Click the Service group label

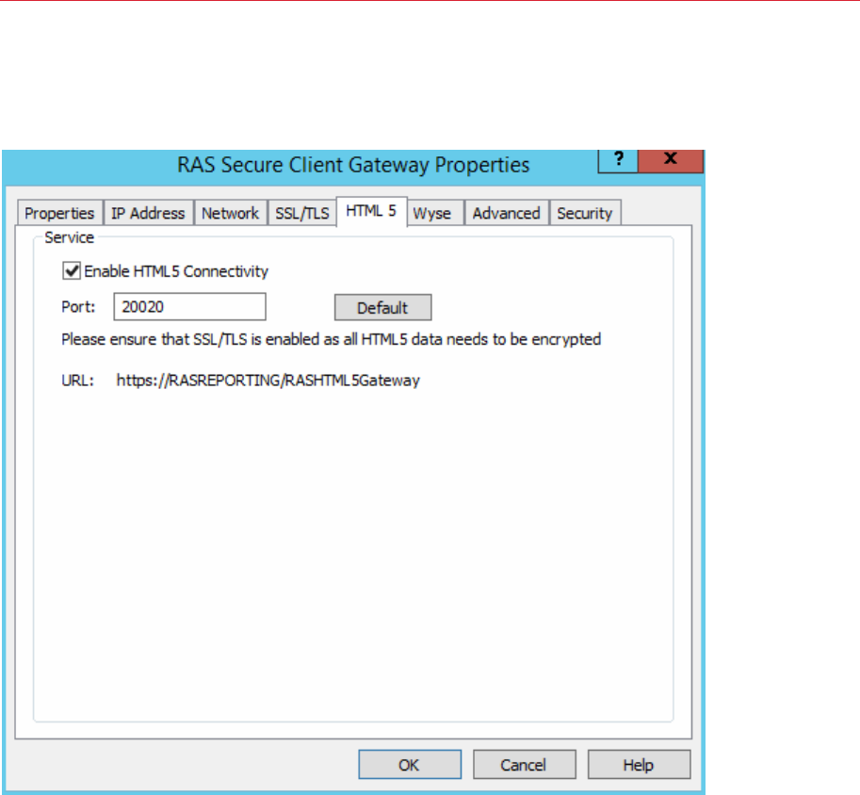[69, 237]
